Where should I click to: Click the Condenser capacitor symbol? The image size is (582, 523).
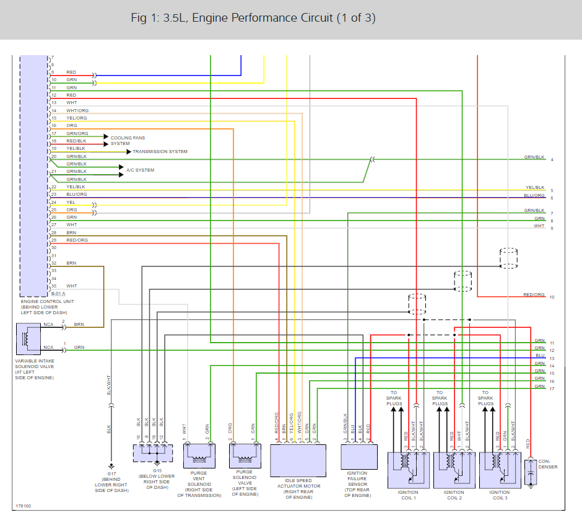coord(531,473)
